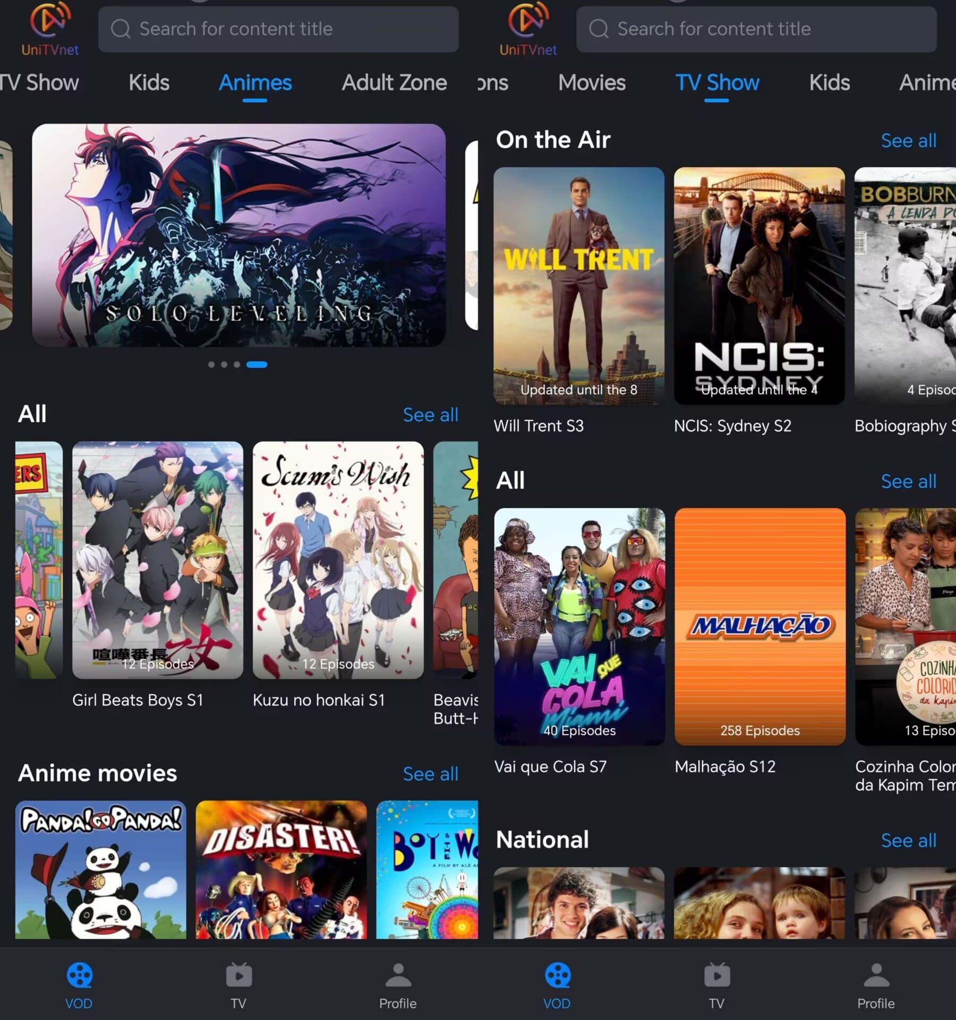The height and width of the screenshot is (1020, 956).
Task: Tap the search magnifier in right screen
Action: coord(599,29)
